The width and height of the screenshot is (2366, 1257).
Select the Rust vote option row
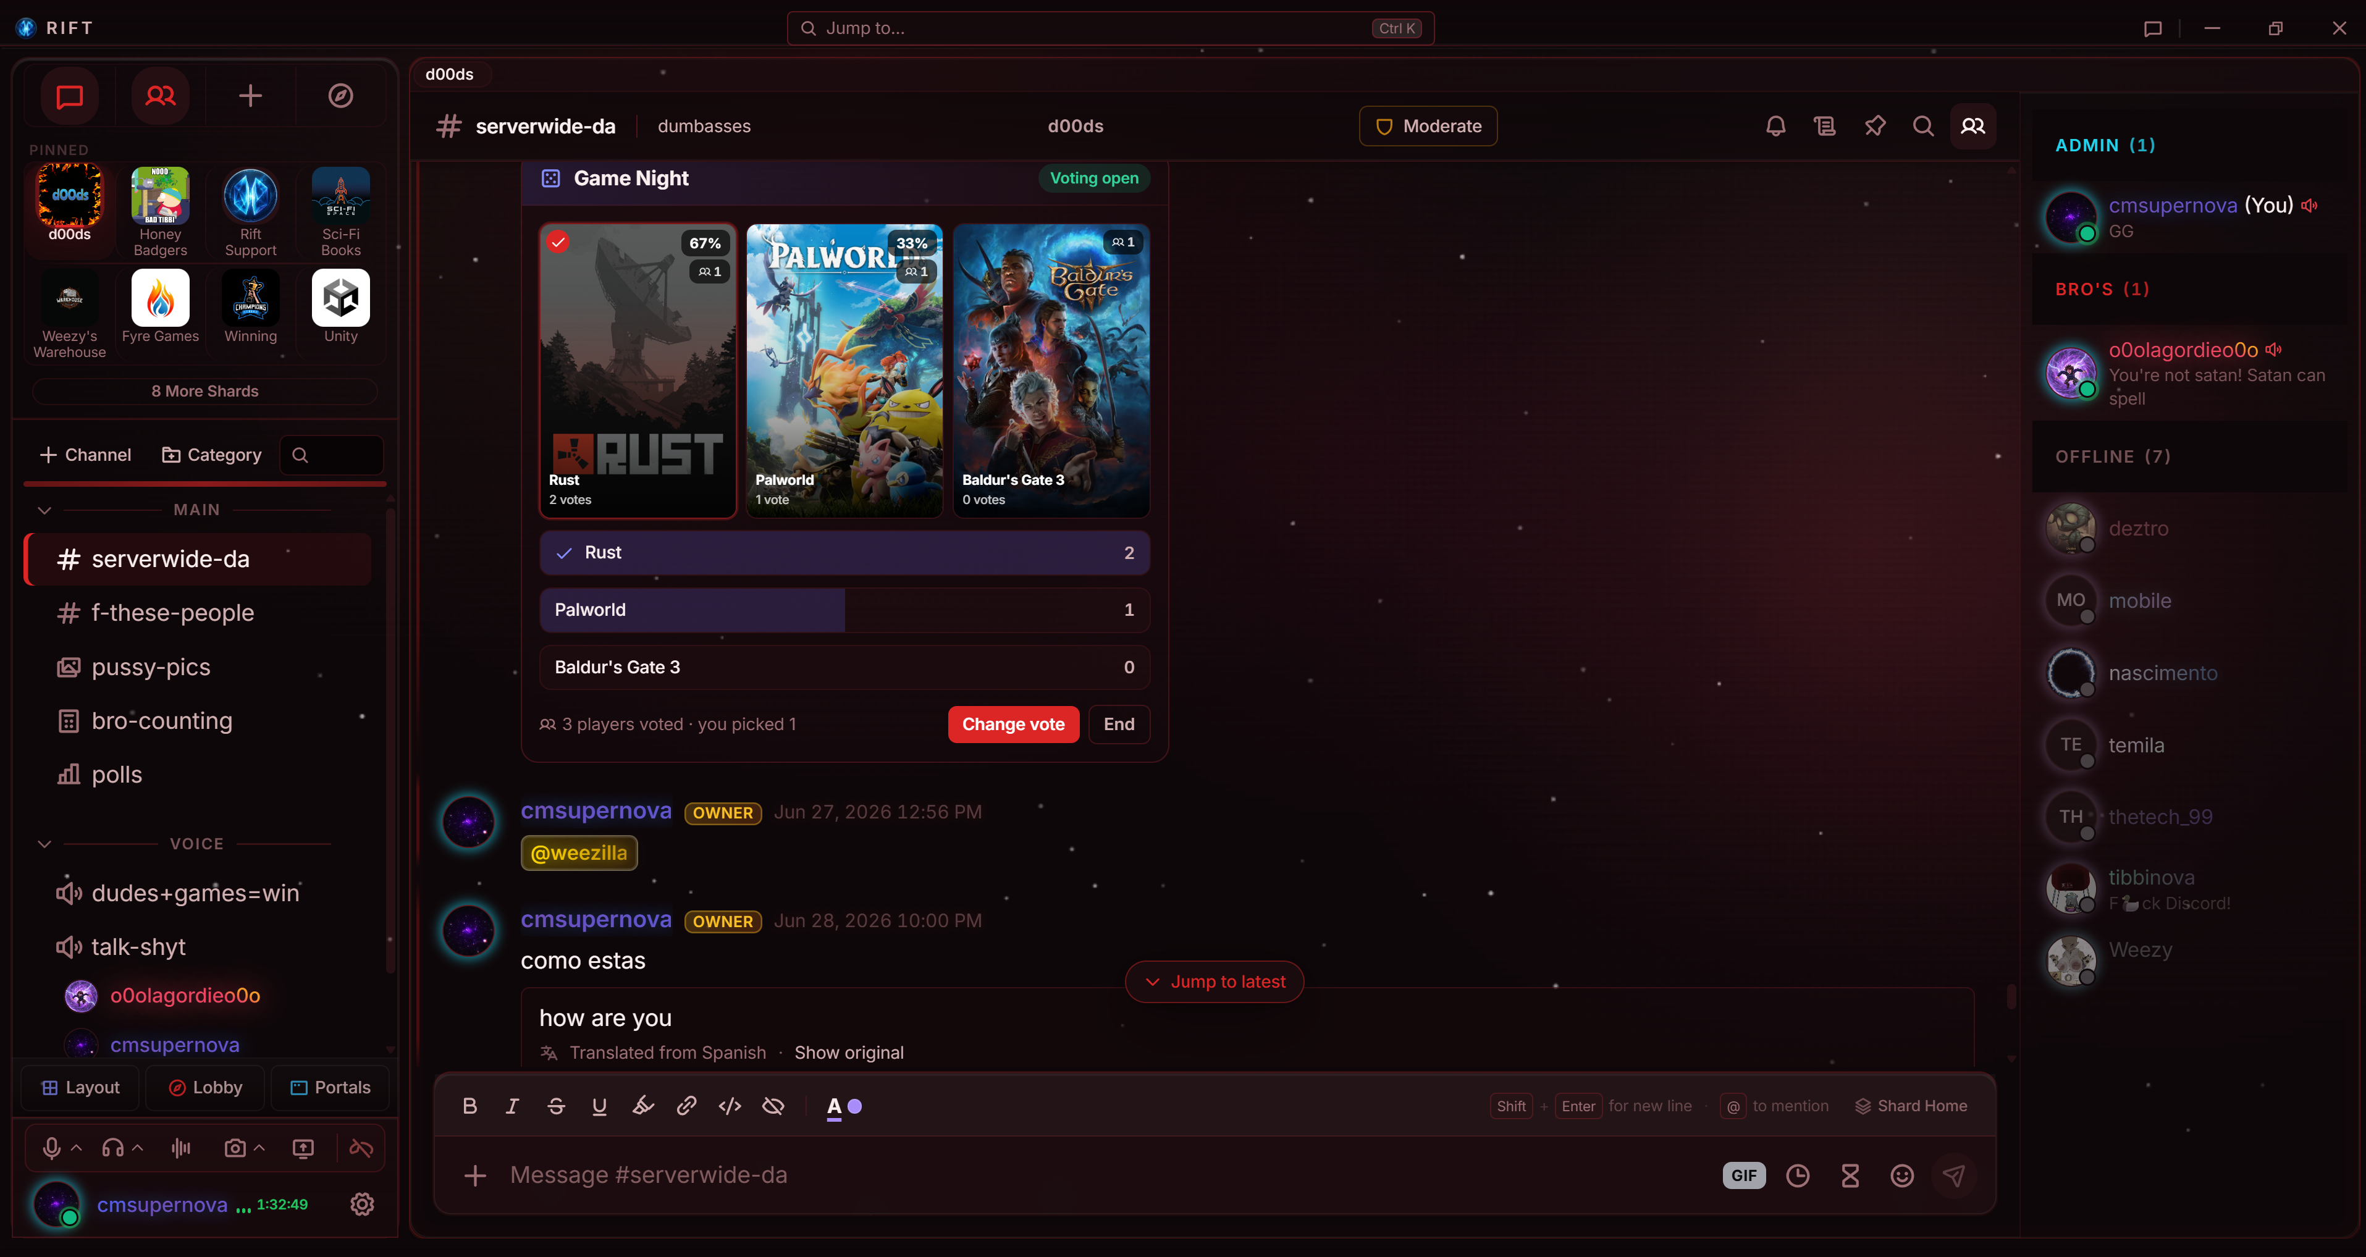tap(844, 553)
